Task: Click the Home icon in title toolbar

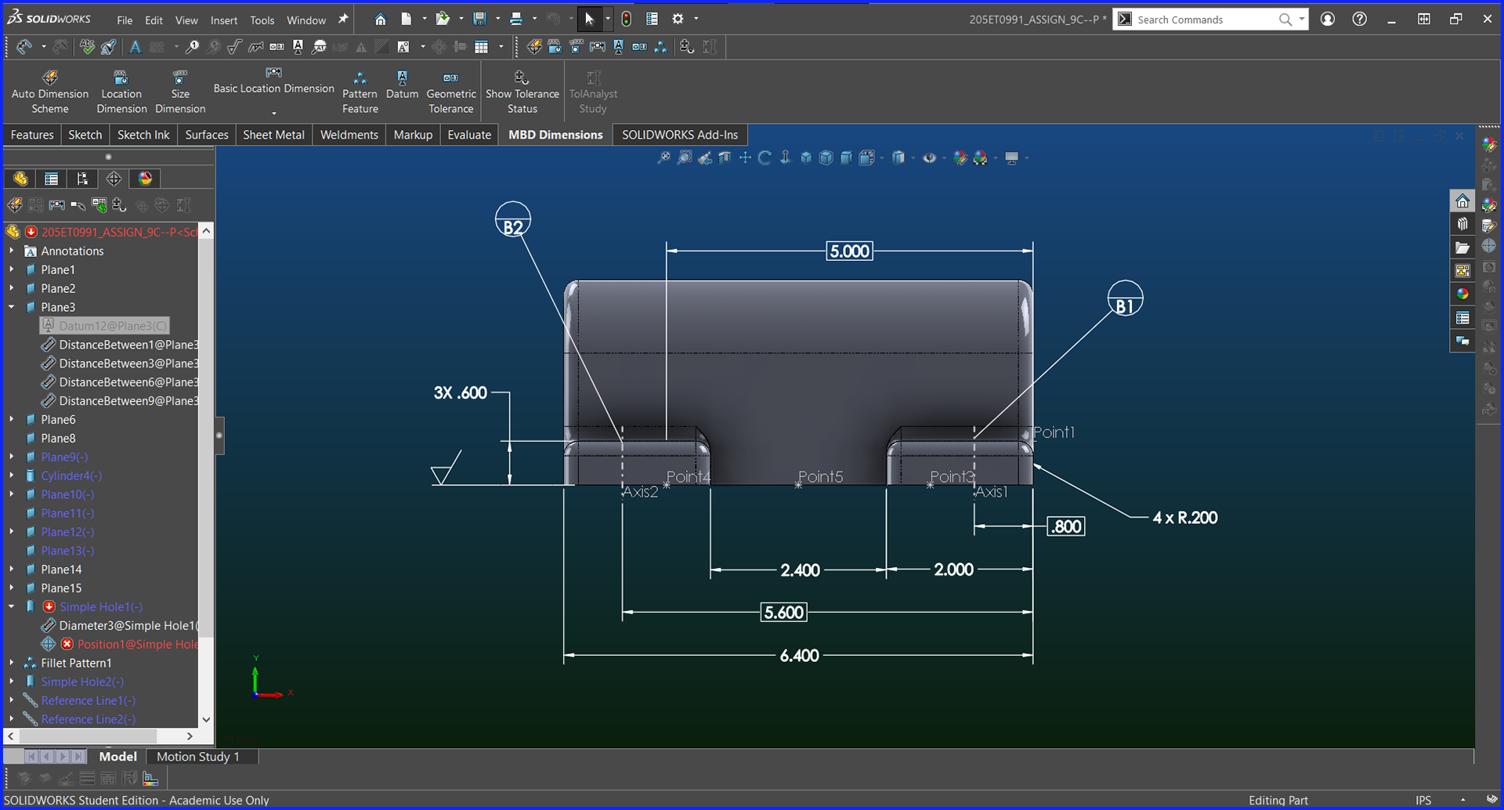Action: (x=380, y=19)
